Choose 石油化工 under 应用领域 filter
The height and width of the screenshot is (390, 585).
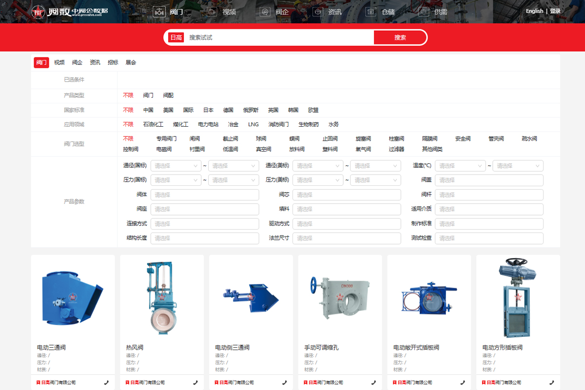(153, 125)
